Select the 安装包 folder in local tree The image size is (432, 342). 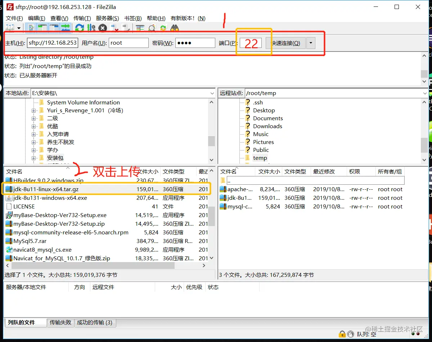[55, 158]
